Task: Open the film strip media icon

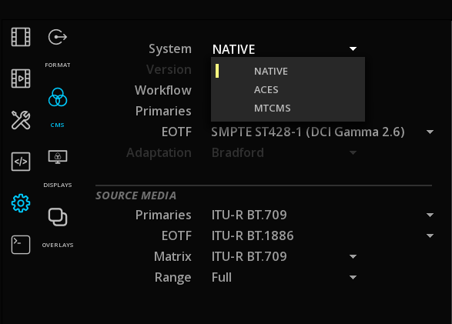Action: point(21,37)
